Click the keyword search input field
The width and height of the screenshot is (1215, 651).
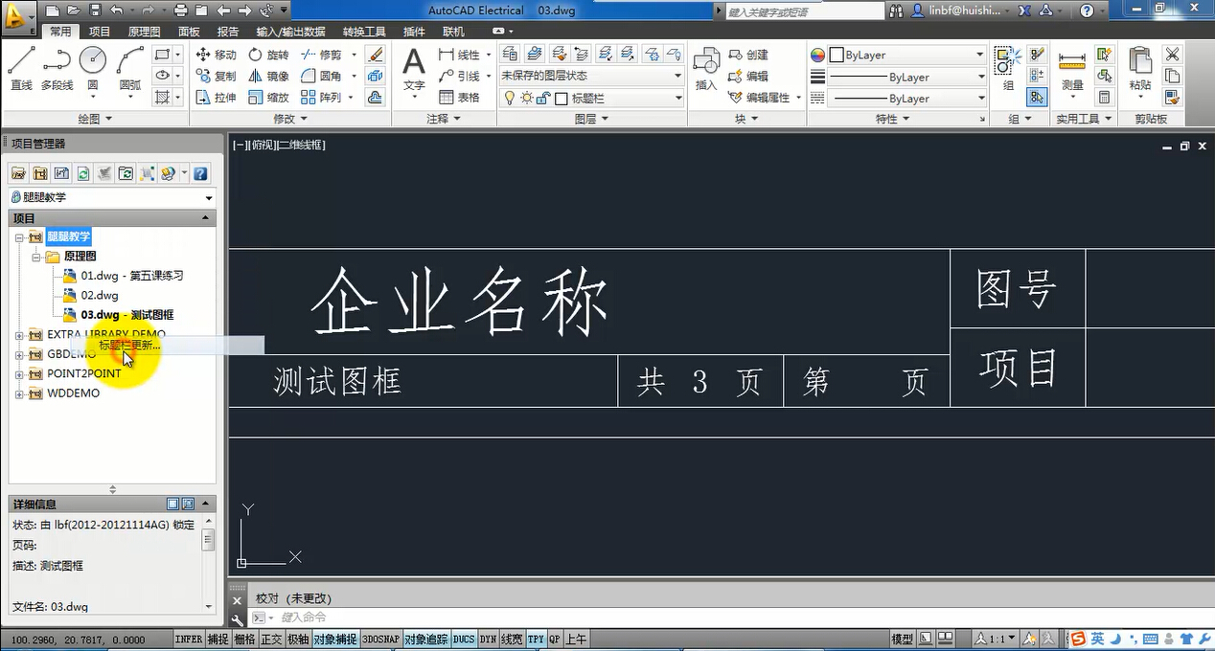(x=803, y=11)
